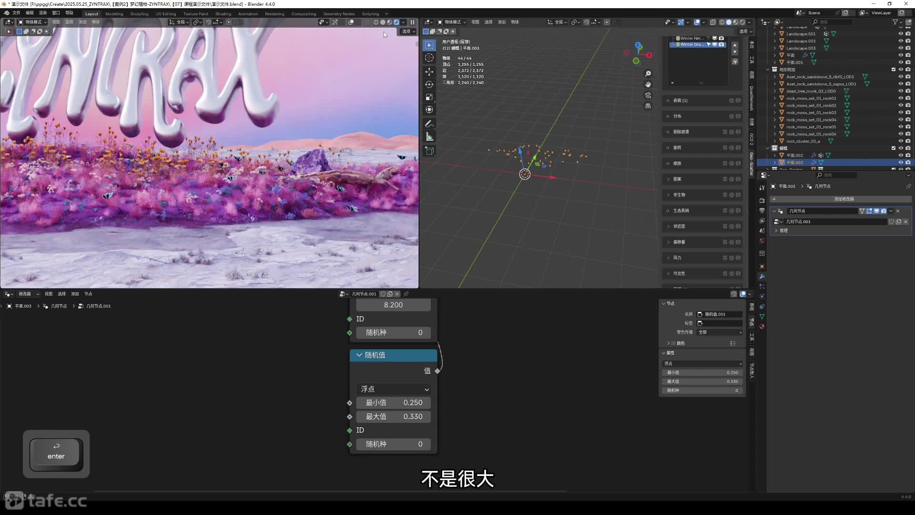Viewport: 915px width, 515px height.
Task: Expand the 分布 panel
Action: tap(702, 116)
